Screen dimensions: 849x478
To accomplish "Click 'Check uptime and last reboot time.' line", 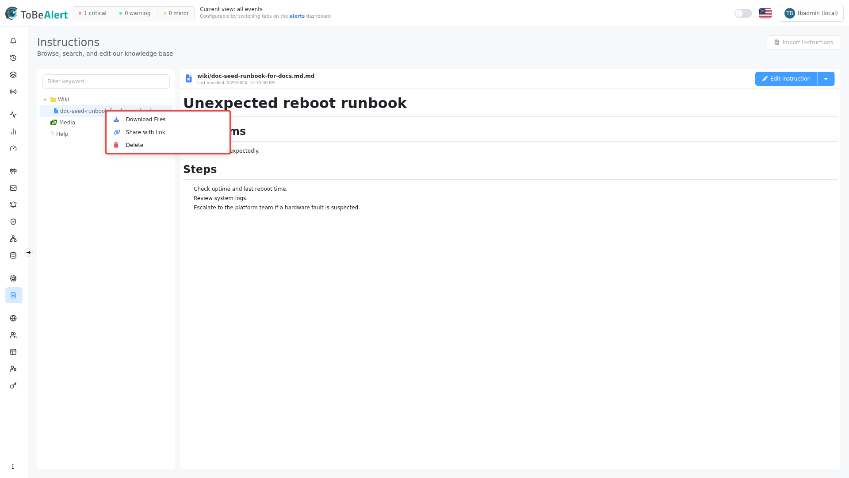I will [241, 189].
